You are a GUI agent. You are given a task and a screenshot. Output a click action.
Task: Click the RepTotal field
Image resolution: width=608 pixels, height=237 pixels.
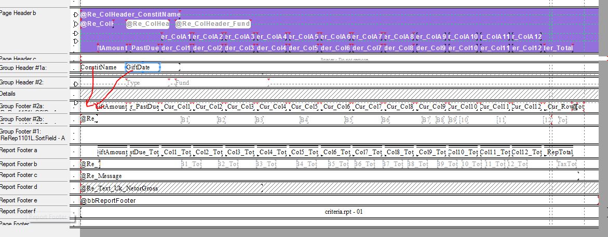[560, 152]
